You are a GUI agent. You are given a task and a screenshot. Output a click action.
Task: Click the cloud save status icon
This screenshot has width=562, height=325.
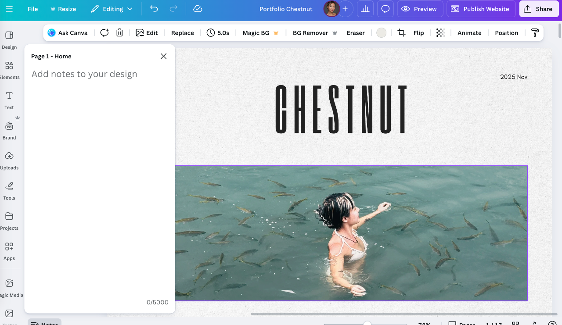[x=198, y=9]
